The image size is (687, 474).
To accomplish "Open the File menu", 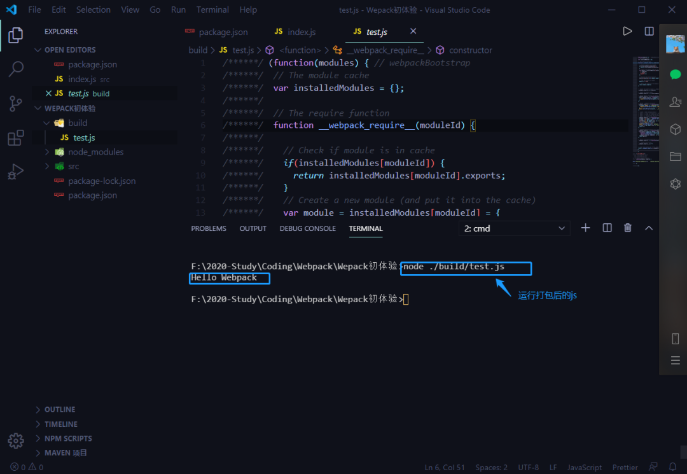I will click(34, 10).
